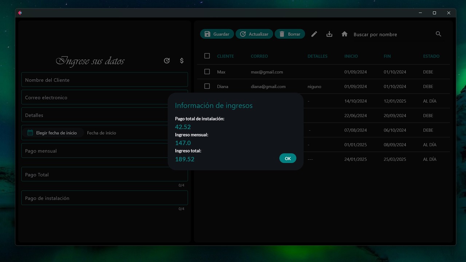This screenshot has height=262, width=466.
Task: Minimize the application window
Action: [420, 13]
